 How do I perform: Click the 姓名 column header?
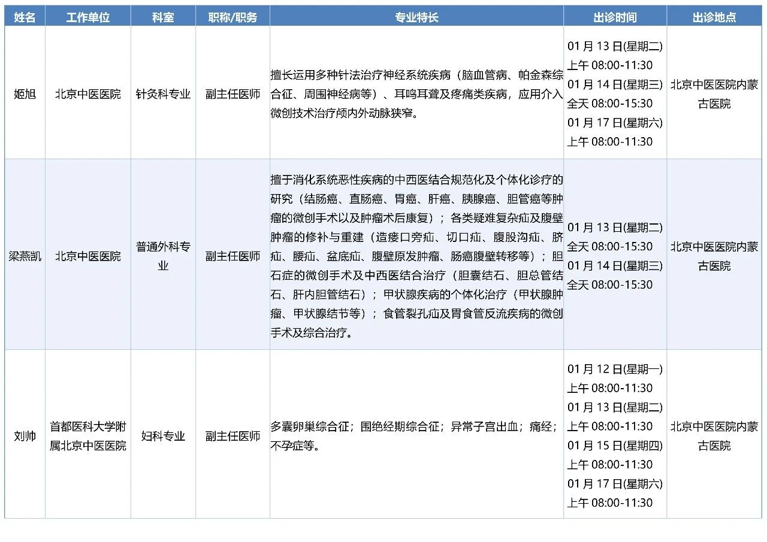pos(25,17)
